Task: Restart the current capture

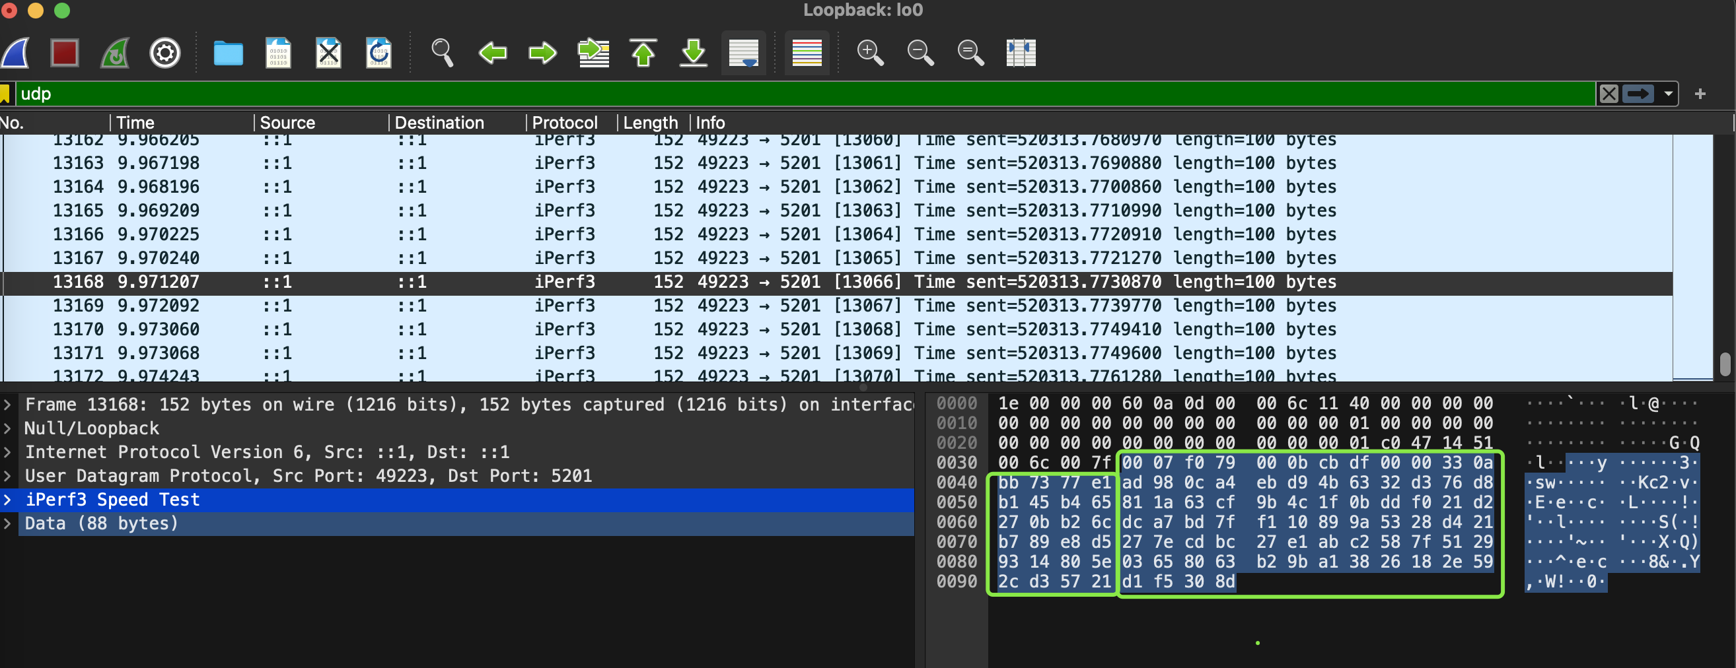Action: (x=115, y=53)
